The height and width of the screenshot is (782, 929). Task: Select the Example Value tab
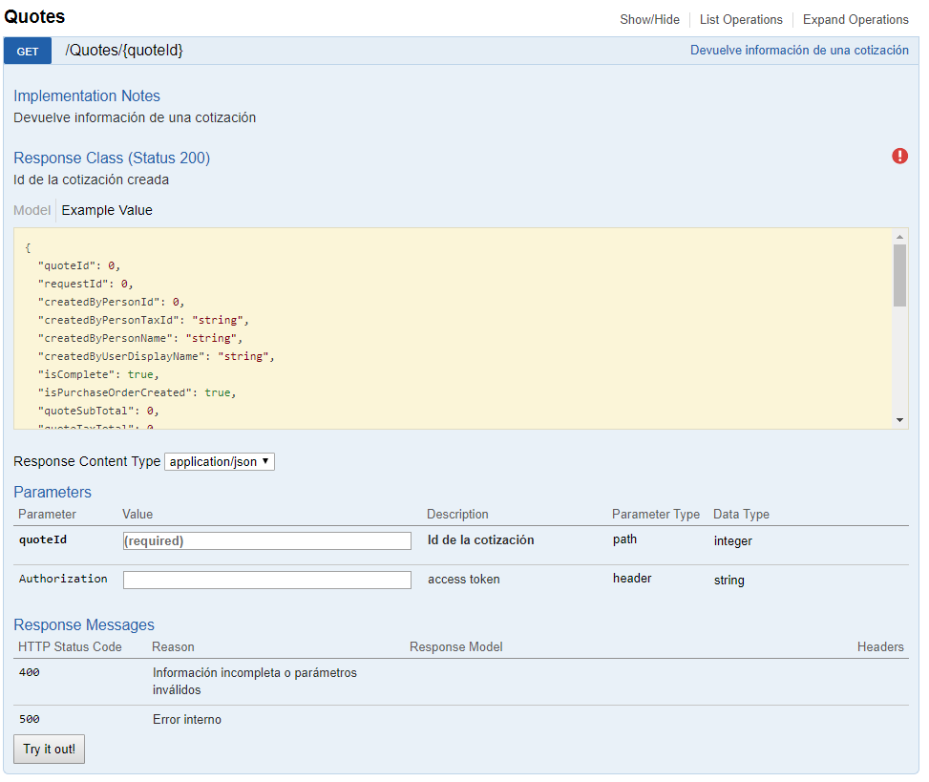click(107, 210)
